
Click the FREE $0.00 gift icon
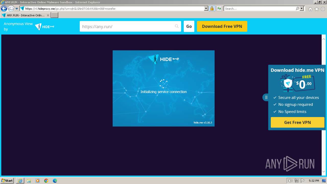pyautogui.click(x=297, y=83)
